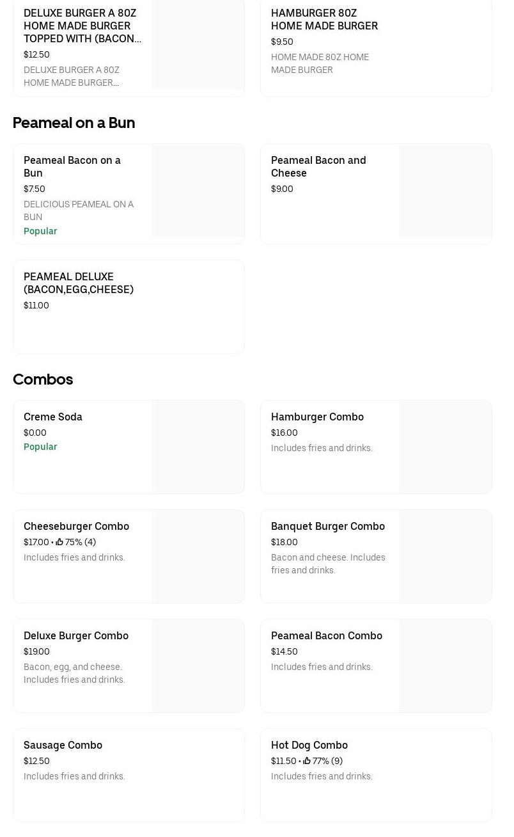This screenshot has height=837, width=514.
Task: Click the Hamburger Combo title
Action: [x=317, y=417]
